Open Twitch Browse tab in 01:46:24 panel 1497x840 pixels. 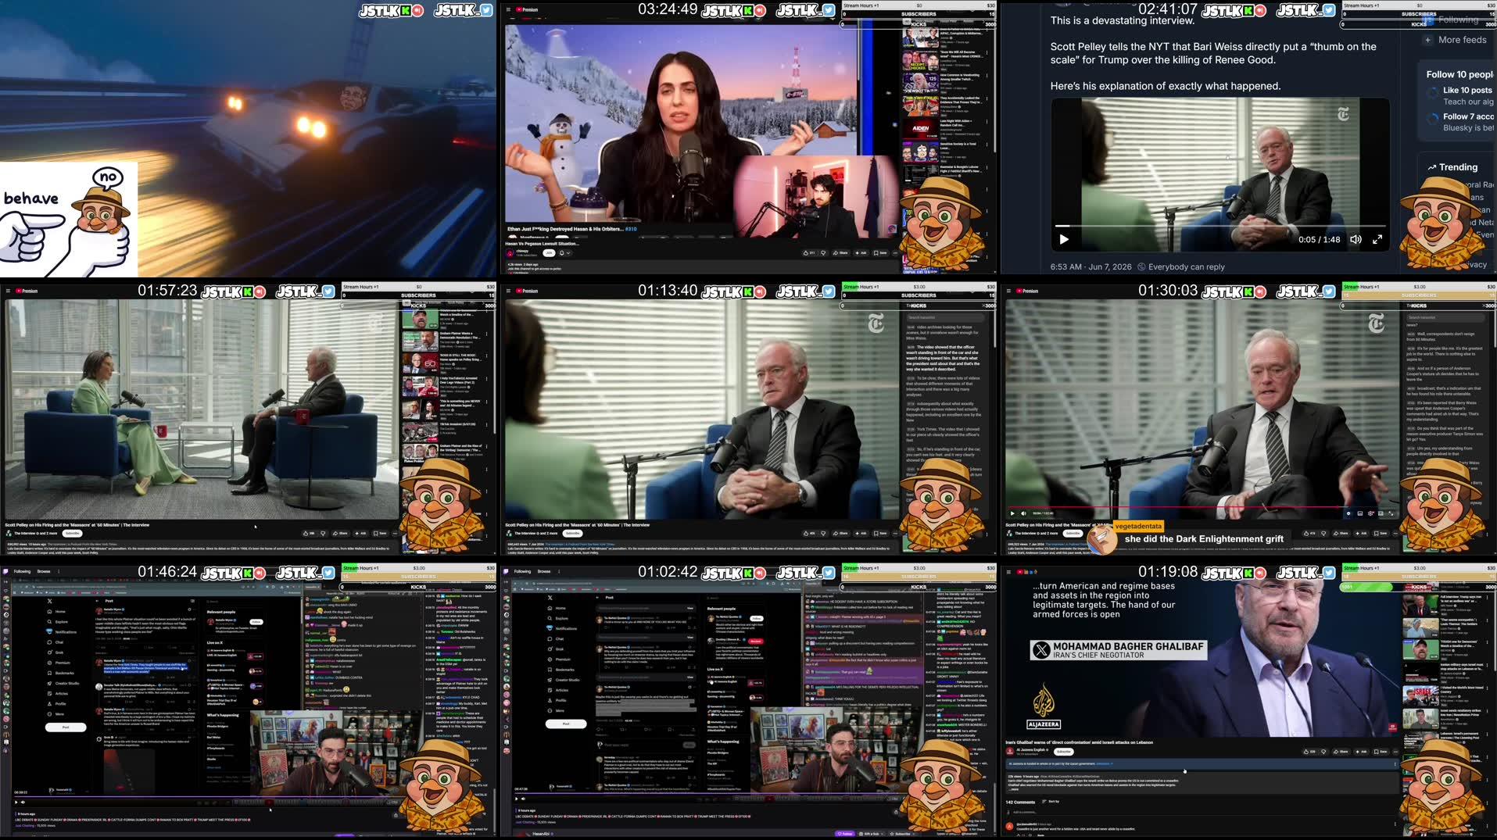(x=44, y=571)
